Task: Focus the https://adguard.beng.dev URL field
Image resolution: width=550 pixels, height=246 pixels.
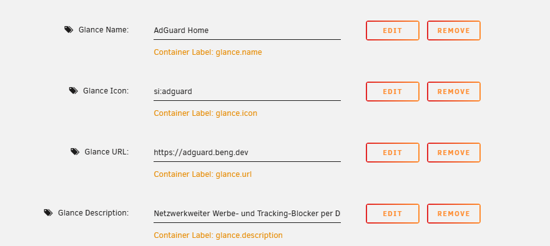Action: coord(247,153)
